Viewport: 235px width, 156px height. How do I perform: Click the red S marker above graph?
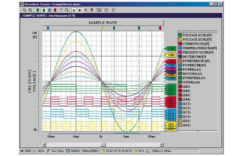[x=160, y=28]
